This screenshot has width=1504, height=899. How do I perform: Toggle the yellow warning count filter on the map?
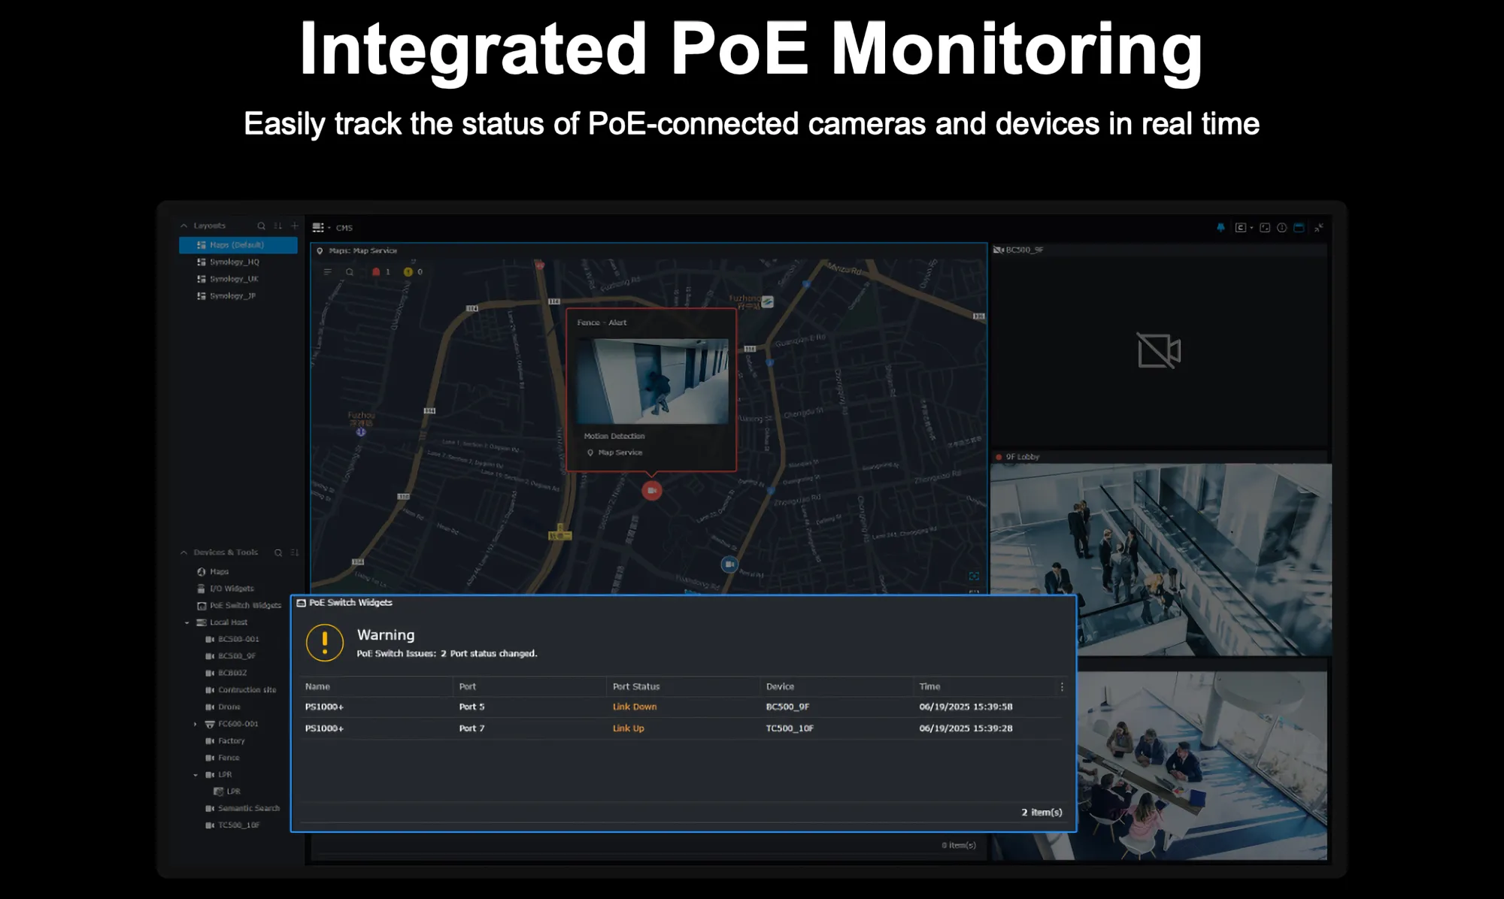pyautogui.click(x=408, y=272)
